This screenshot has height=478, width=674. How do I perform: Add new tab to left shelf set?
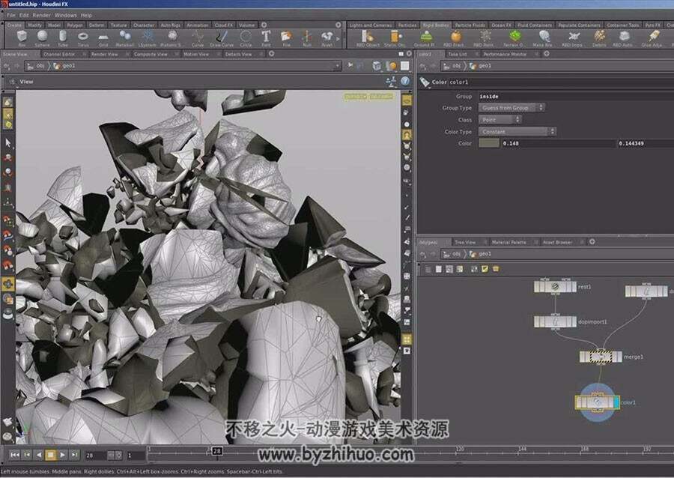(264, 25)
